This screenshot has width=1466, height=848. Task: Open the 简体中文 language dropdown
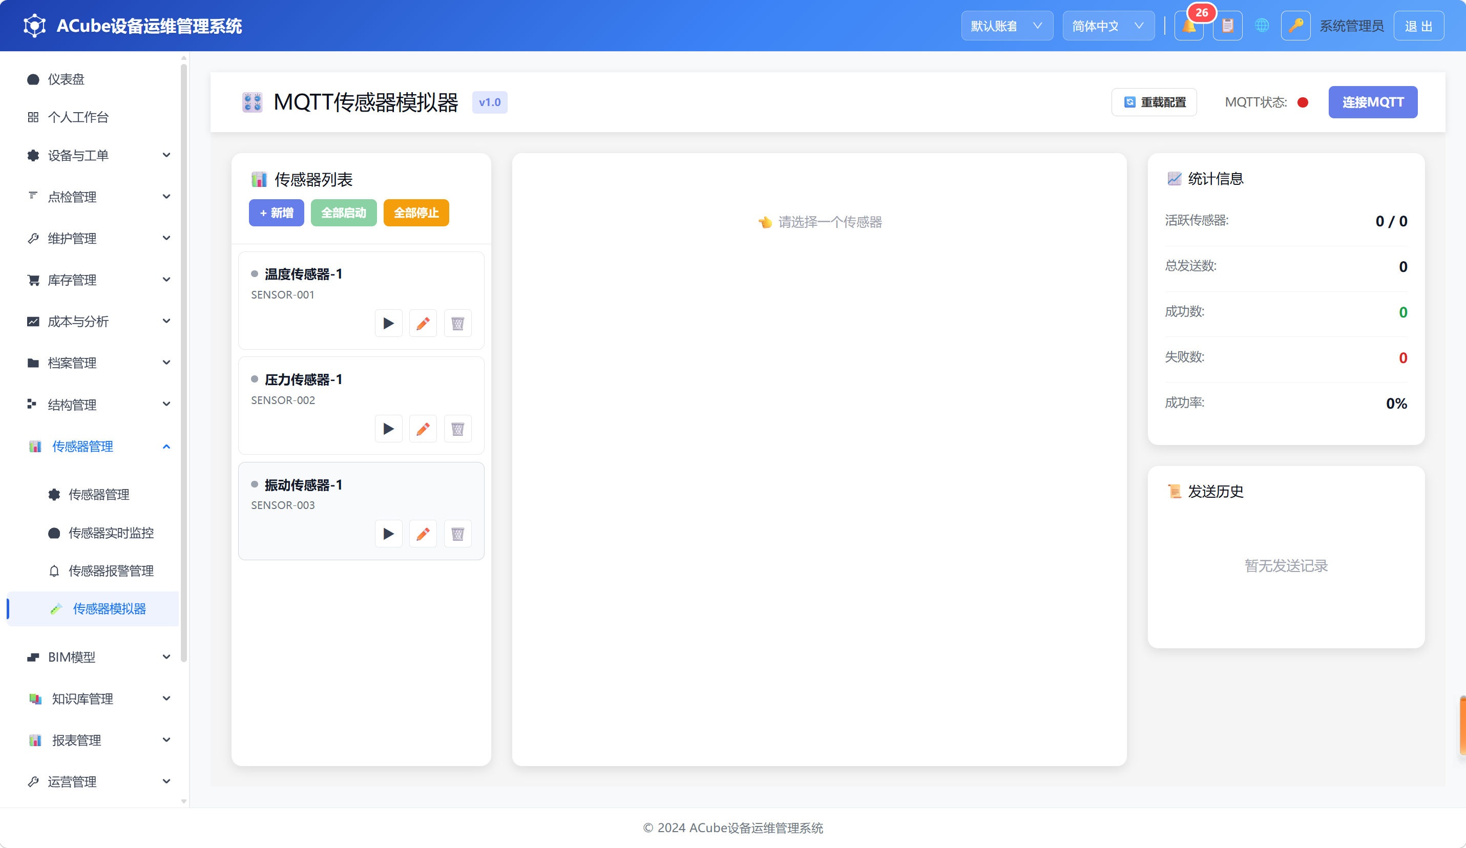coord(1108,26)
